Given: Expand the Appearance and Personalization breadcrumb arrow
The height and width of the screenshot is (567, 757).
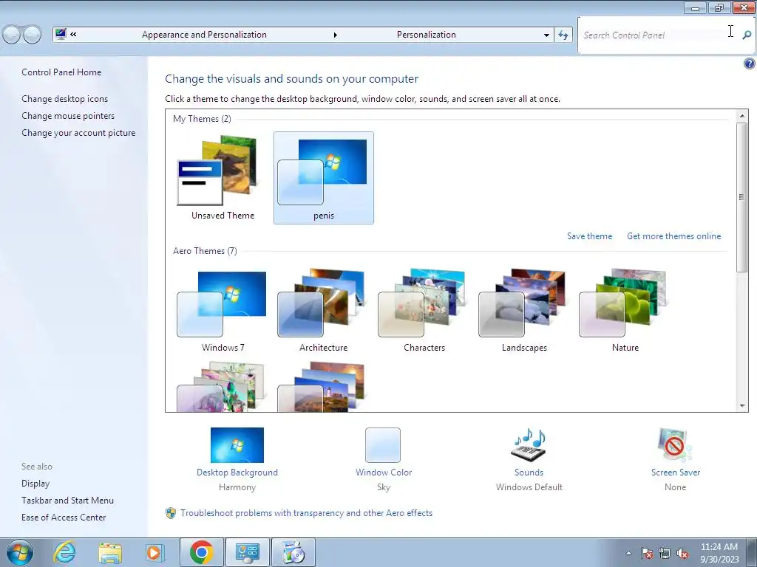Looking at the screenshot, I should pyautogui.click(x=335, y=35).
